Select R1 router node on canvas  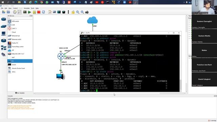tap(61, 56)
